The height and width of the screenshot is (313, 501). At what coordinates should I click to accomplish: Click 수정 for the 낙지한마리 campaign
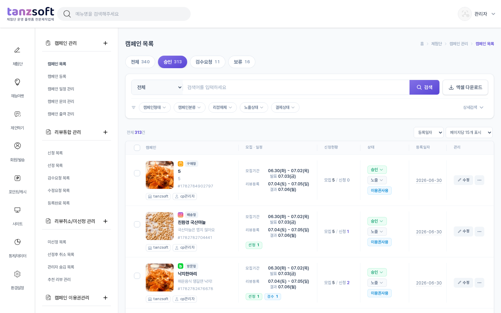point(463,283)
